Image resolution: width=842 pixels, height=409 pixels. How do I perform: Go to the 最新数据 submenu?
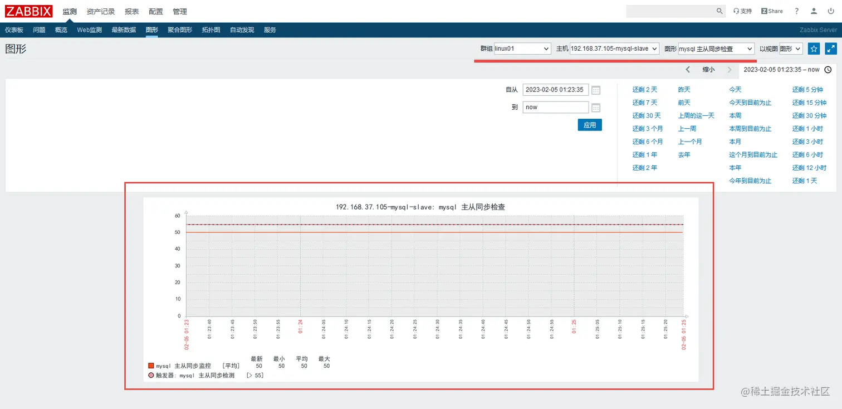click(124, 30)
